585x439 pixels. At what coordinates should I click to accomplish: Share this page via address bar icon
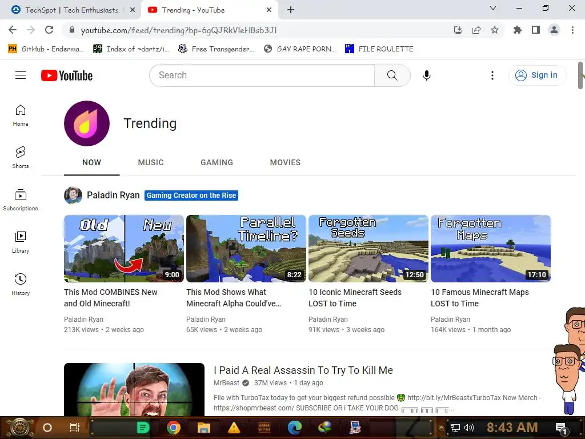pyautogui.click(x=476, y=30)
